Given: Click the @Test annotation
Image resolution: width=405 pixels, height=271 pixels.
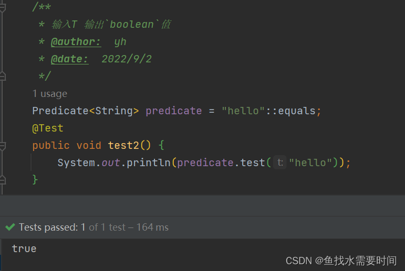Looking at the screenshot, I should (x=47, y=128).
